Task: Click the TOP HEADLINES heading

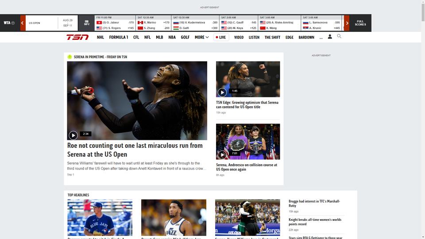Action: pos(78,195)
